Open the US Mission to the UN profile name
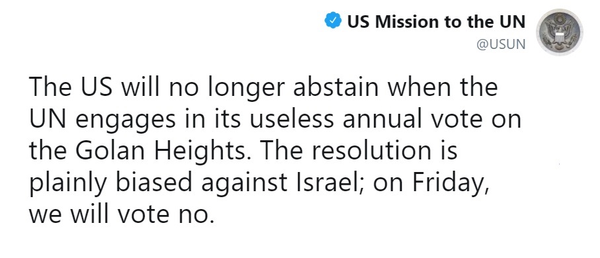 point(436,21)
